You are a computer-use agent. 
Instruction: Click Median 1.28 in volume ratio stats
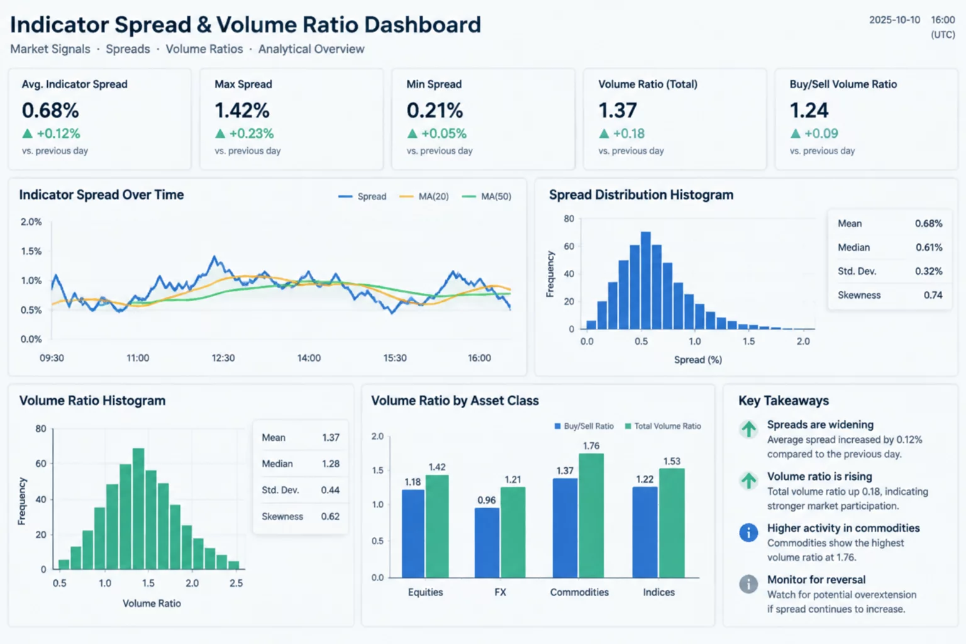(x=301, y=464)
